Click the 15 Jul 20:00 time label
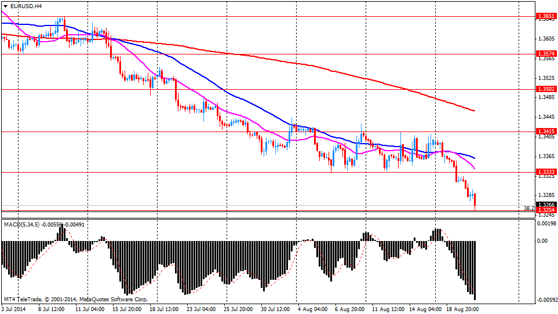 [x=127, y=309]
